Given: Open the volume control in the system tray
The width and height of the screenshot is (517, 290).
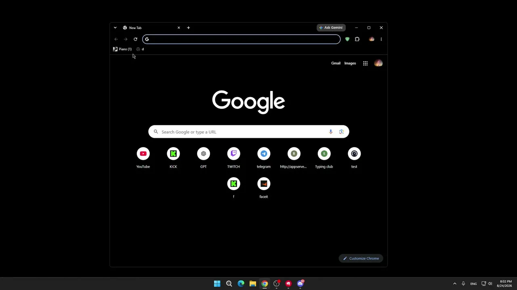Looking at the screenshot, I should coord(490,284).
